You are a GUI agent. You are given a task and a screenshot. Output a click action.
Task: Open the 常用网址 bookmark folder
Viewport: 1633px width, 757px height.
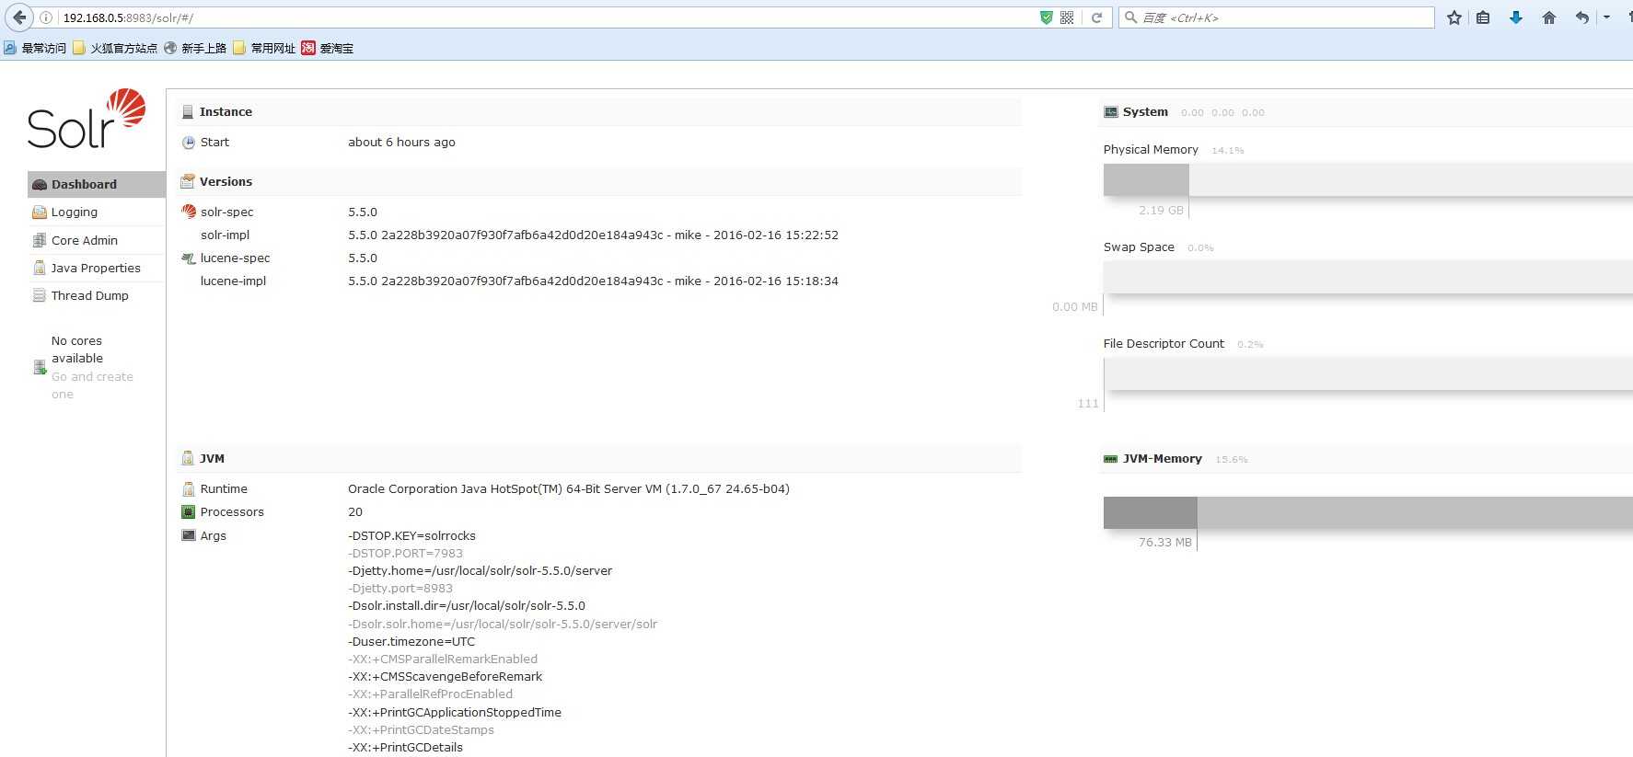(x=264, y=48)
